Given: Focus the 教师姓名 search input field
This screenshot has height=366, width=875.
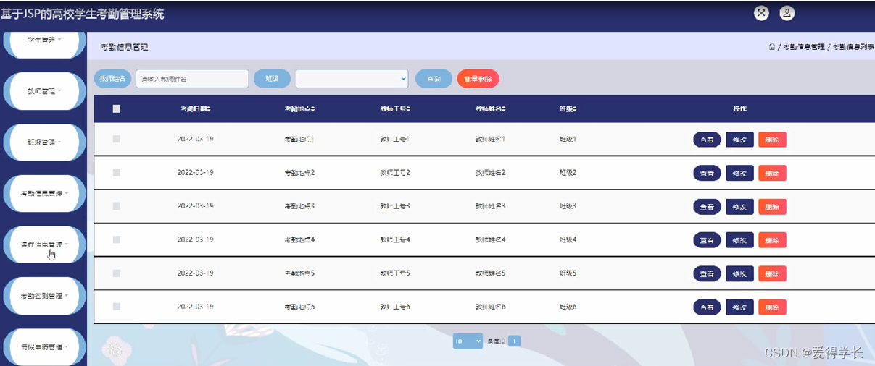Looking at the screenshot, I should click(192, 78).
